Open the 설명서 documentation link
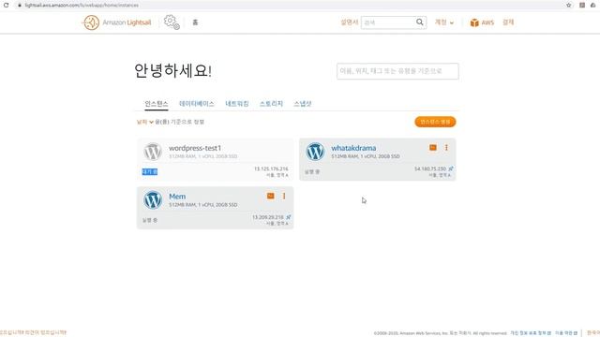 pyautogui.click(x=350, y=22)
